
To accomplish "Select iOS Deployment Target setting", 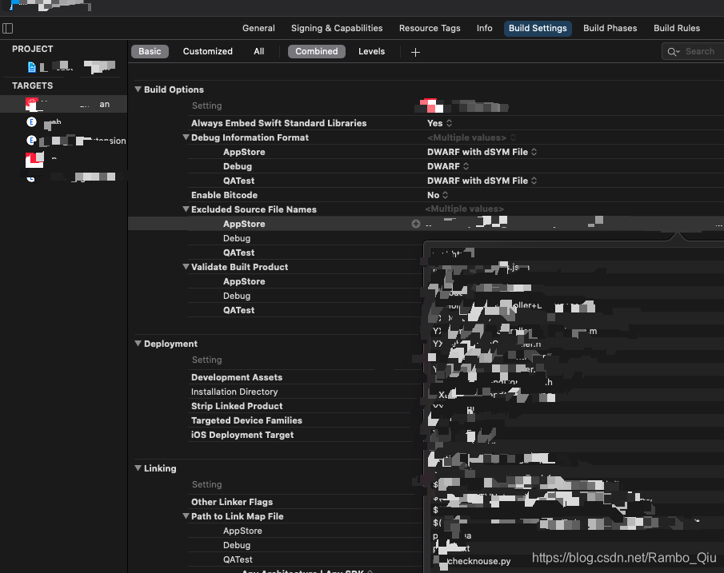I will (x=242, y=435).
